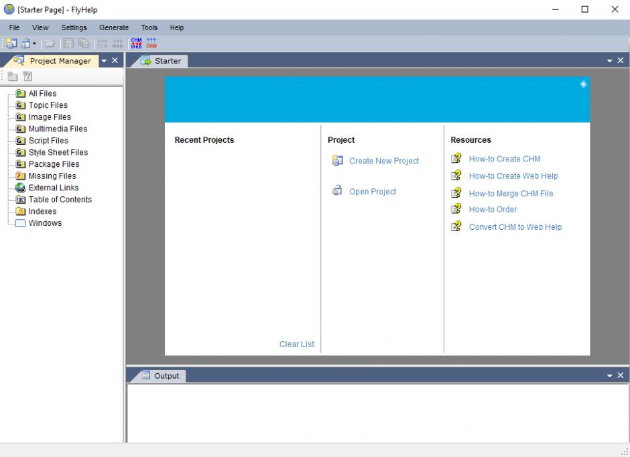Screen dimensions: 630x457
Task: Click the Save floppy disk toolbar icon
Action: coord(69,43)
